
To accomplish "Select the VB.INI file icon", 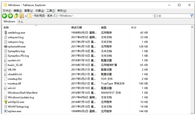I will click(x=5, y=70).
